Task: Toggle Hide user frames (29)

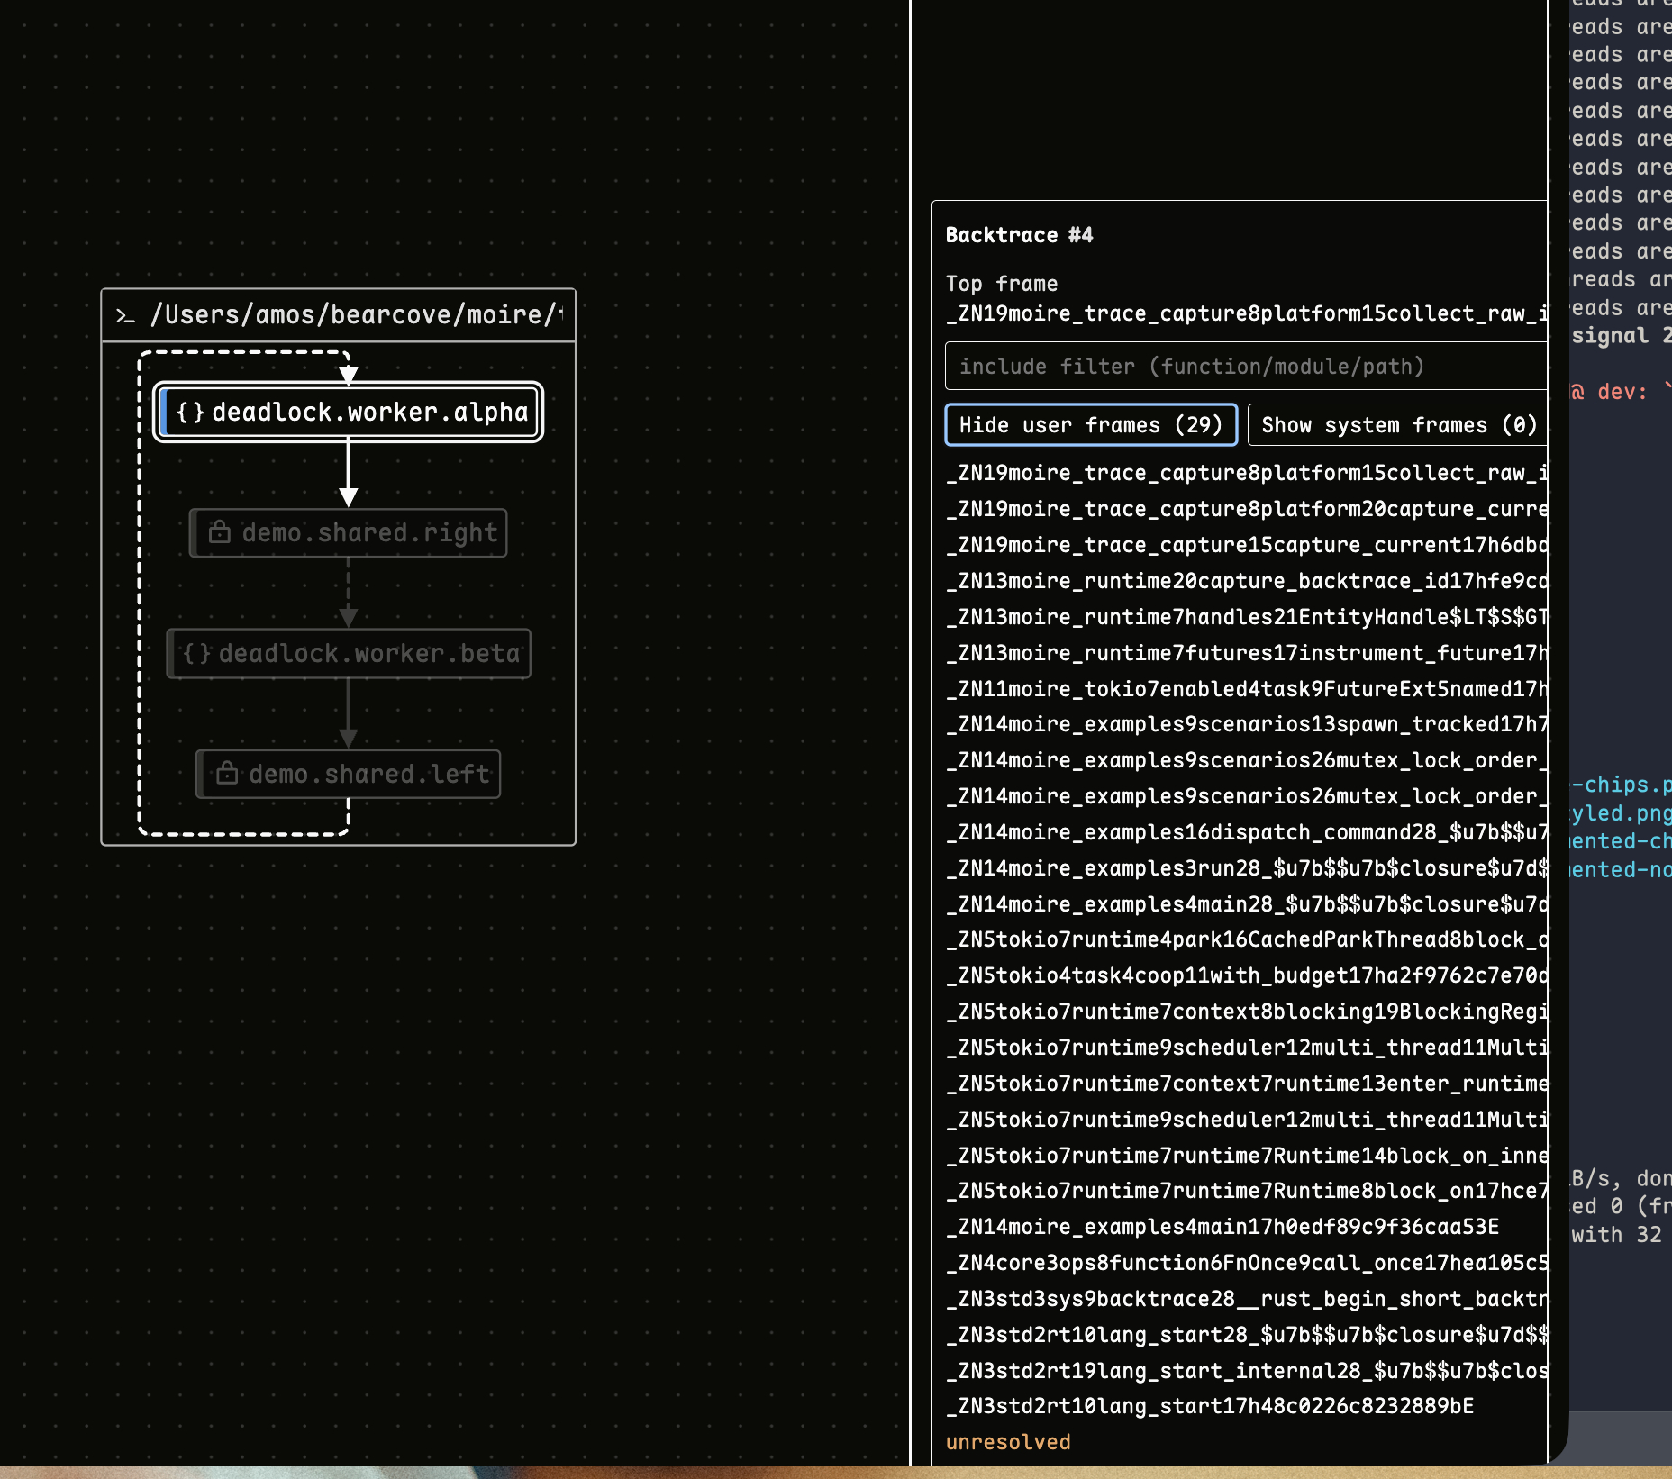Action: [x=1090, y=425]
